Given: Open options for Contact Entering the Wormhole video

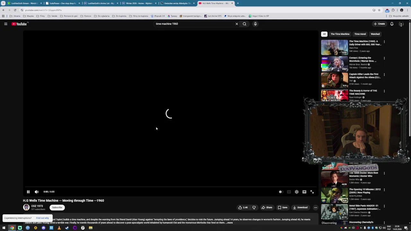Looking at the screenshot, I should click(384, 58).
